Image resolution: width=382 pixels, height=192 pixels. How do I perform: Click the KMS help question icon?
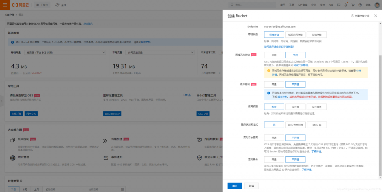tap(320, 125)
